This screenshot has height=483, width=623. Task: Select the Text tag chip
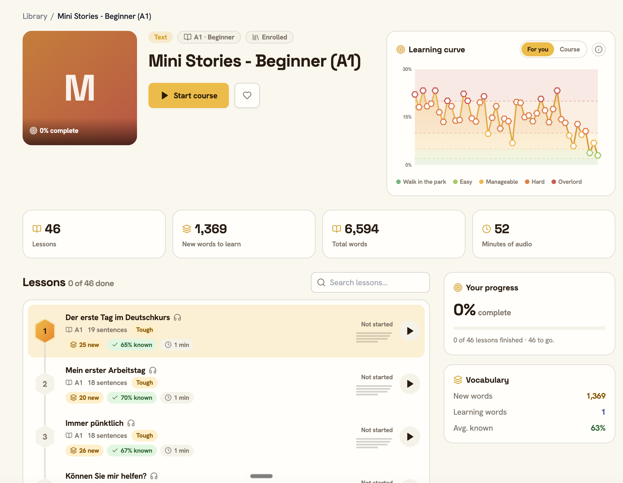160,37
